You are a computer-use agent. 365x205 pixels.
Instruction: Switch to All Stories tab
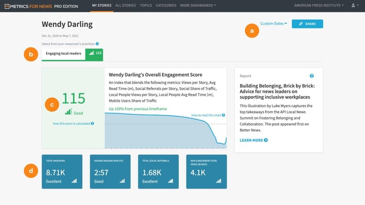coord(125,5)
